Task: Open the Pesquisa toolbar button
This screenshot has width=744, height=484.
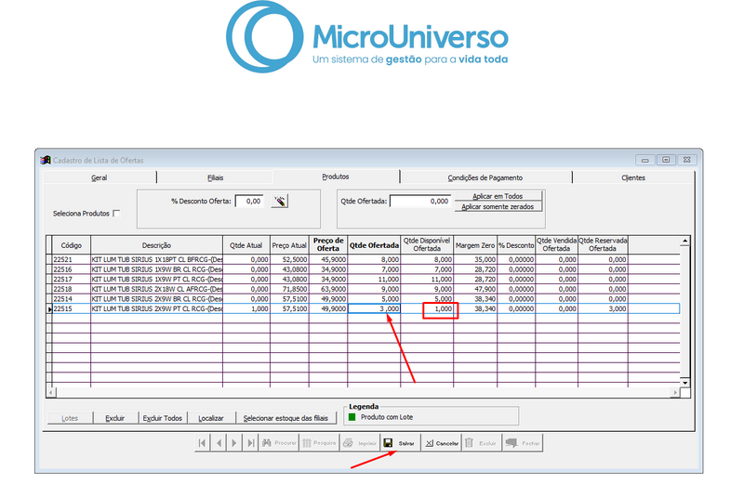Action: (x=319, y=443)
